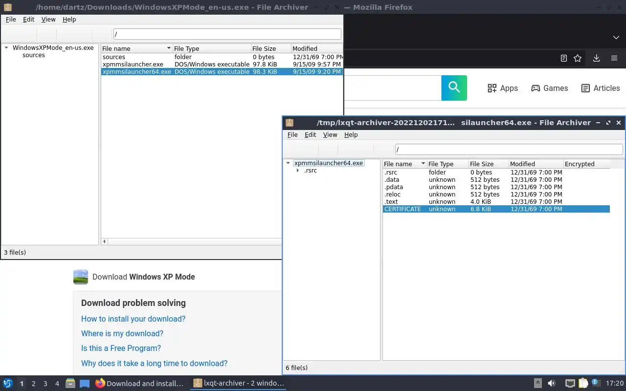This screenshot has width=626, height=391.
Task: Collapse the xpmmsilauncher64.exe tree node
Action: click(288, 163)
